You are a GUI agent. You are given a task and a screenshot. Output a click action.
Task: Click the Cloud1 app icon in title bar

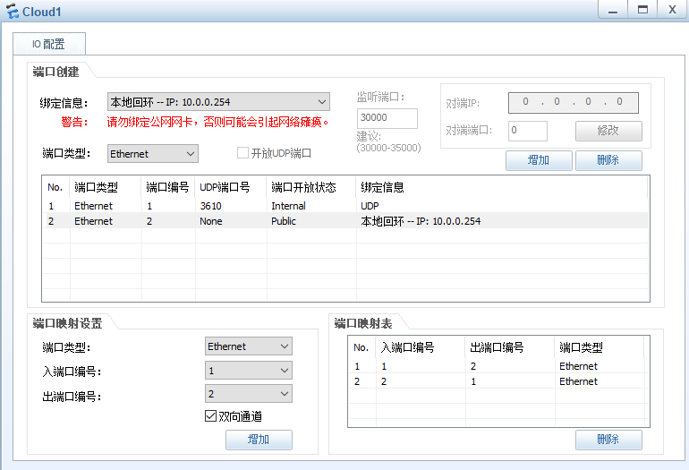pyautogui.click(x=12, y=11)
